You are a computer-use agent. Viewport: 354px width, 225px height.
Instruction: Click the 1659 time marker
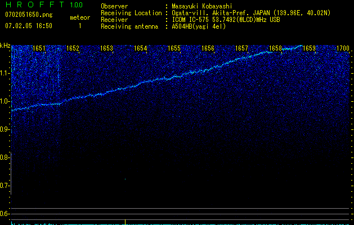coord(309,48)
